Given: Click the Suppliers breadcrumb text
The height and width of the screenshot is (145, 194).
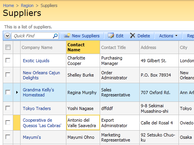Looking at the screenshot, I should [49, 5].
